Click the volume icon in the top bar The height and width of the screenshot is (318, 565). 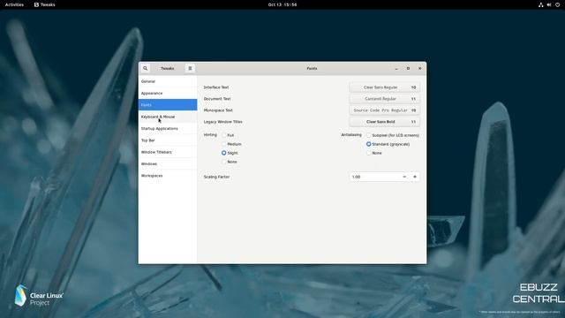coord(549,4)
